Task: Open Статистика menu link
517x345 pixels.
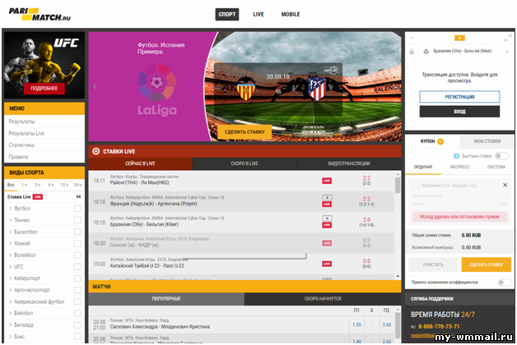Action: click(21, 145)
